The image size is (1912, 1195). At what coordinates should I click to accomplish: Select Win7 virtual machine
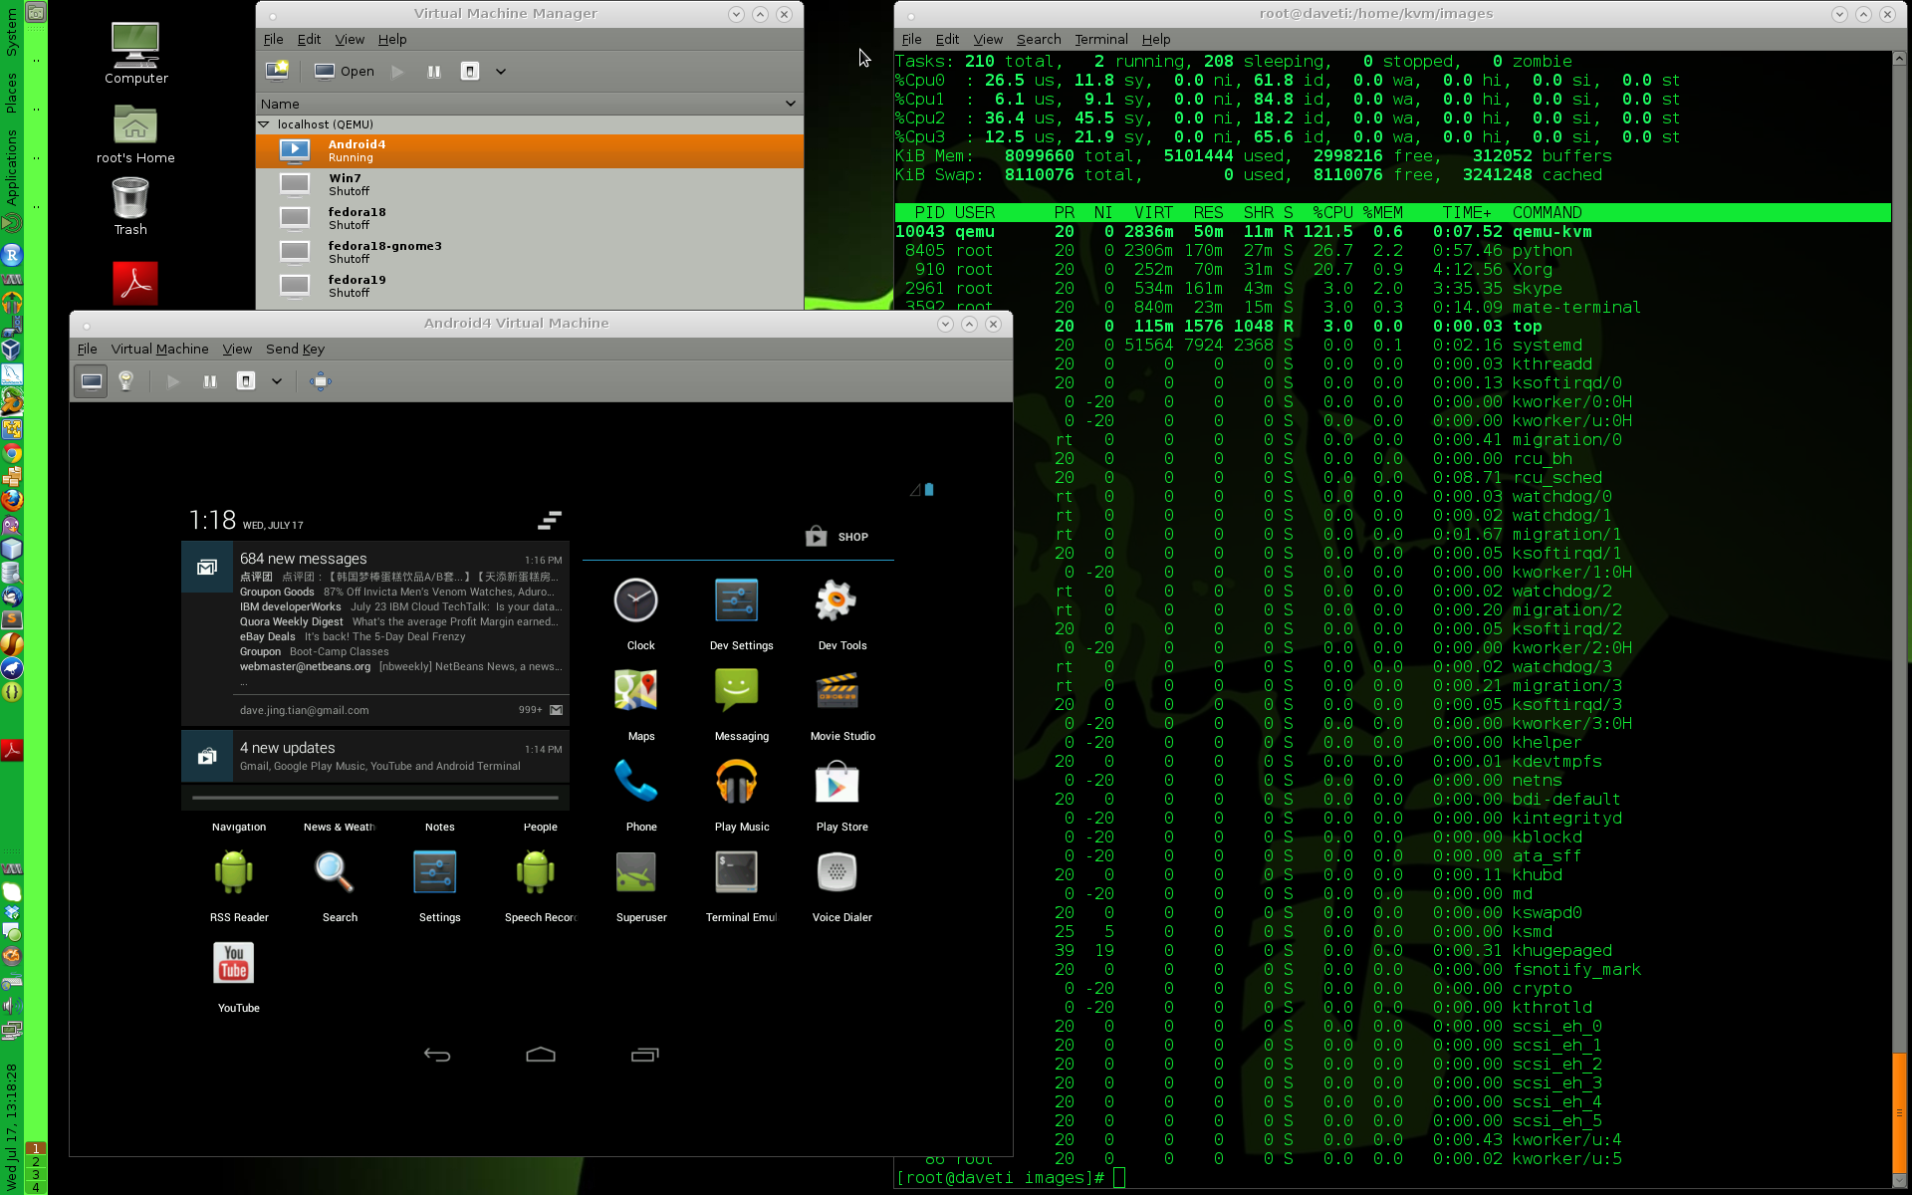530,185
